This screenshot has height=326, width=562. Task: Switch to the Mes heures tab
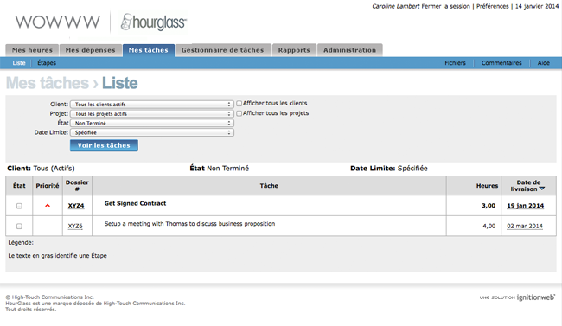tap(32, 50)
